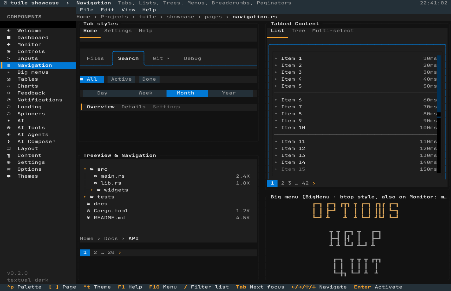Click the Content pilcrow icon
This screenshot has height=291, width=451.
[x=9, y=155]
